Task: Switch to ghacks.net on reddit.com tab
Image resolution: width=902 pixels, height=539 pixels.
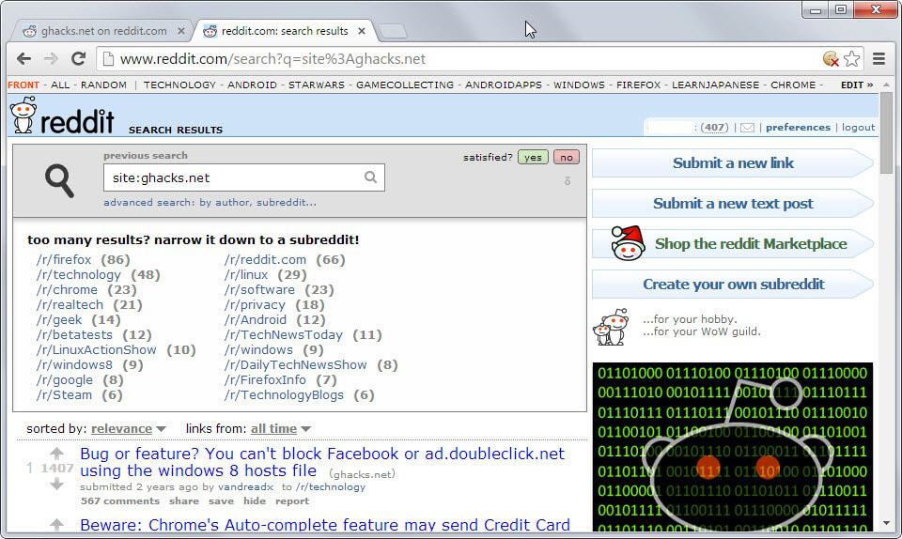Action: [103, 31]
